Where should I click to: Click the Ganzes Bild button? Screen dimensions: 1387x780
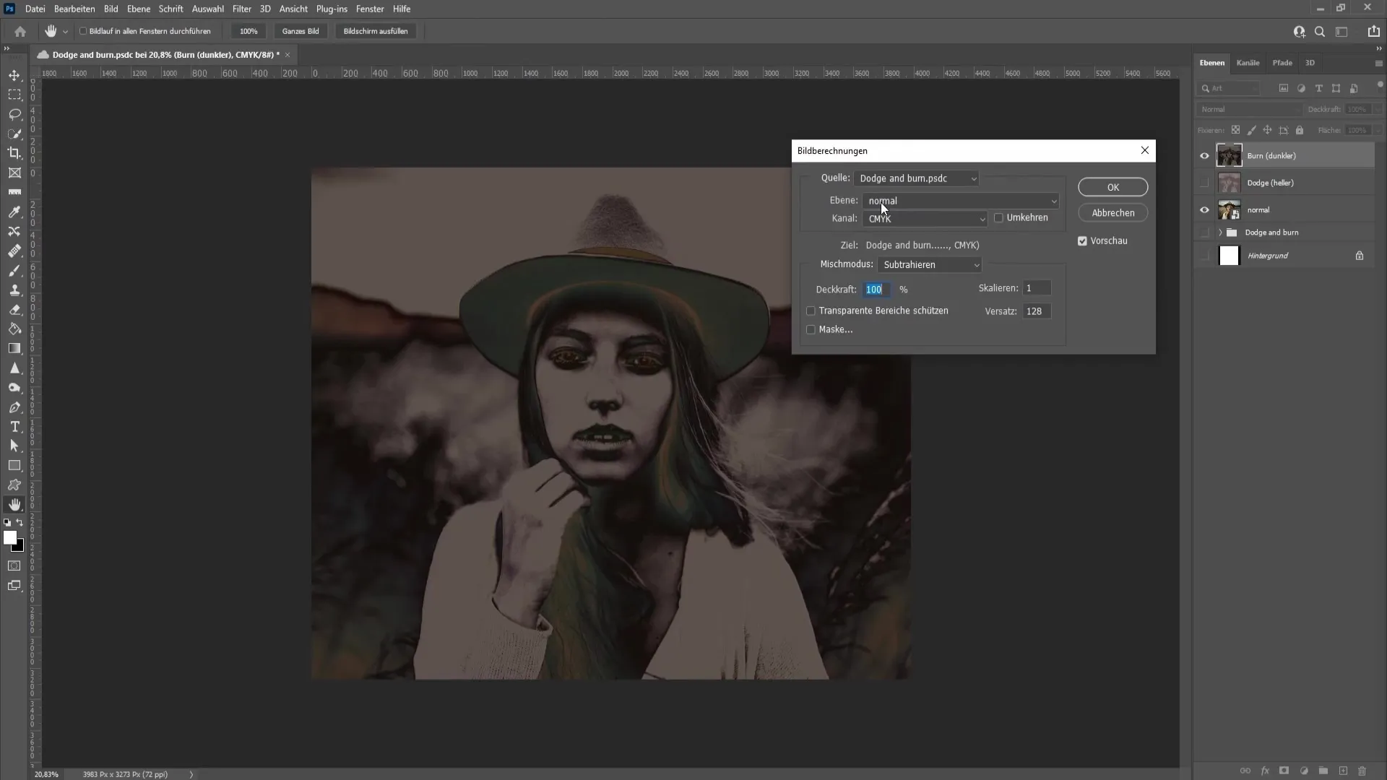pyautogui.click(x=301, y=31)
